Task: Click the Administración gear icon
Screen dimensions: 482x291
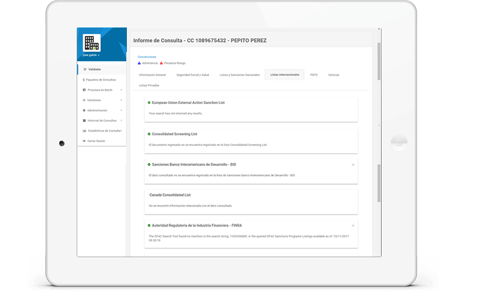Action: (85, 110)
